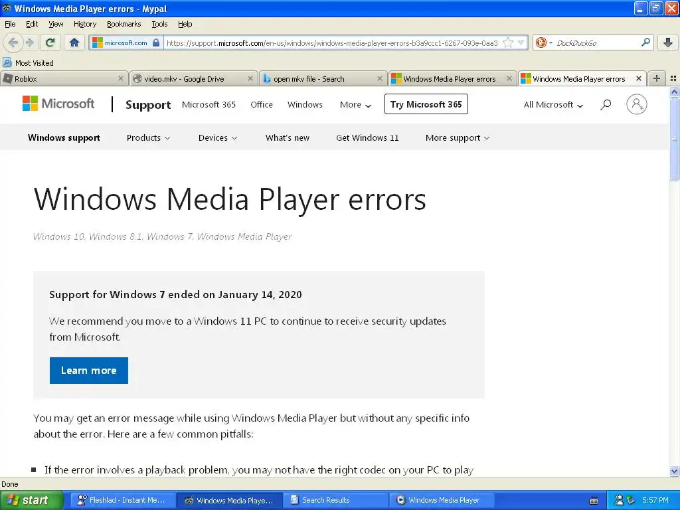
Task: Open the site search magnifier icon
Action: [606, 104]
